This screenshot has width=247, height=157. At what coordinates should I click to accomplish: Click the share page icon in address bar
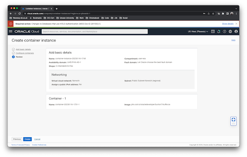coord(209,14)
